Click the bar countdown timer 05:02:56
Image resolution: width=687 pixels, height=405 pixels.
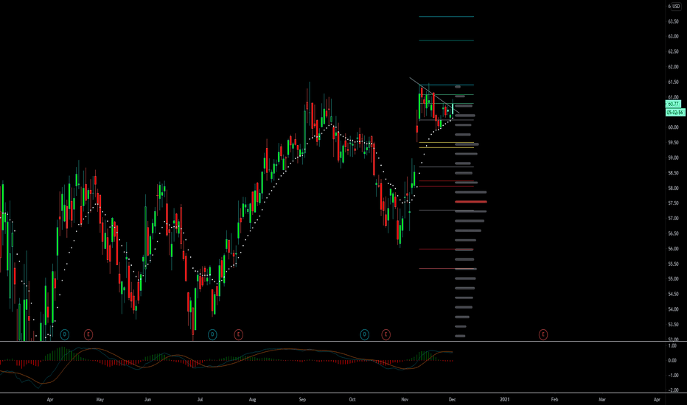pos(674,112)
